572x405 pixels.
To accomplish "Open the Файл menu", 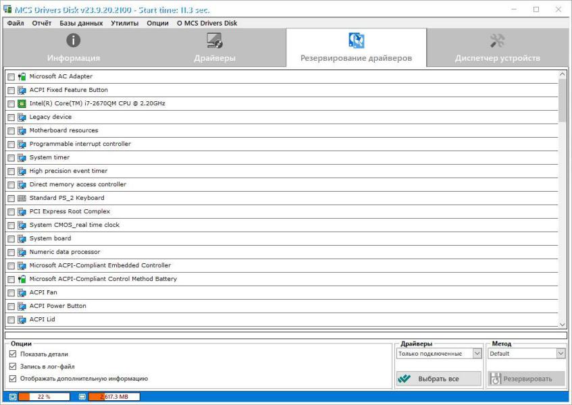I will (16, 23).
